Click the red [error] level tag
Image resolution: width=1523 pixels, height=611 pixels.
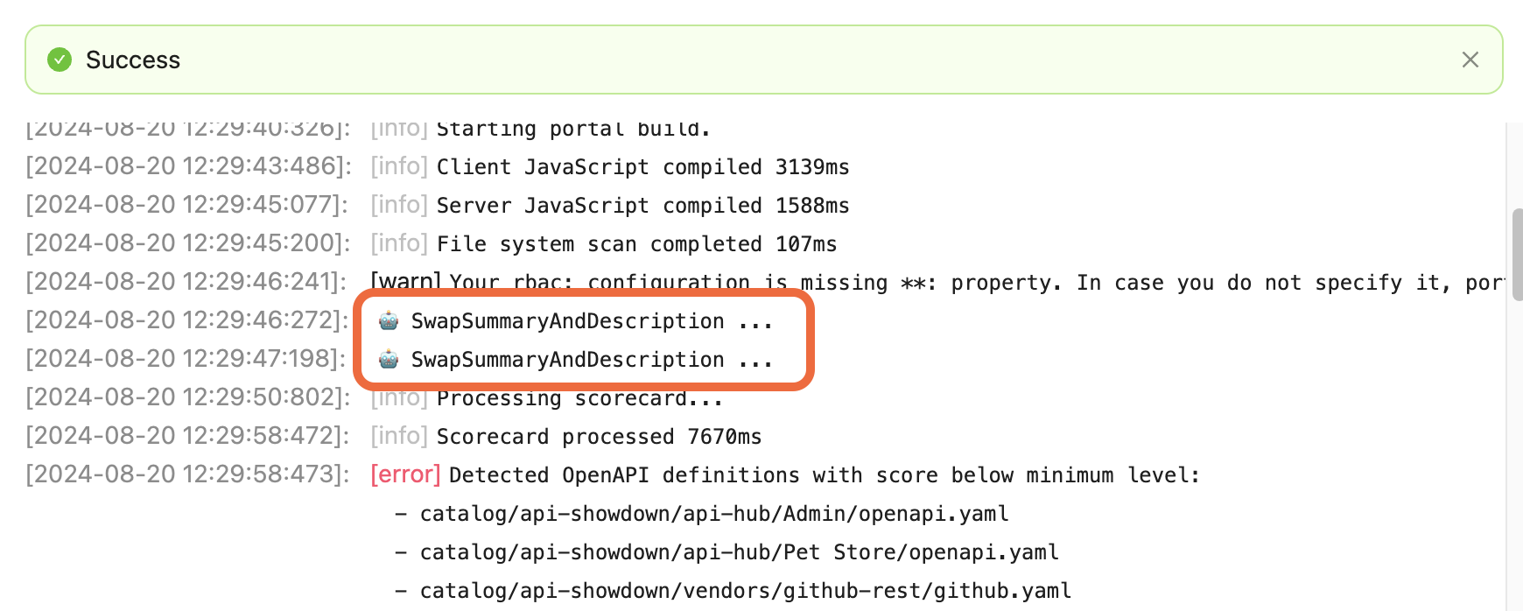[x=405, y=474]
